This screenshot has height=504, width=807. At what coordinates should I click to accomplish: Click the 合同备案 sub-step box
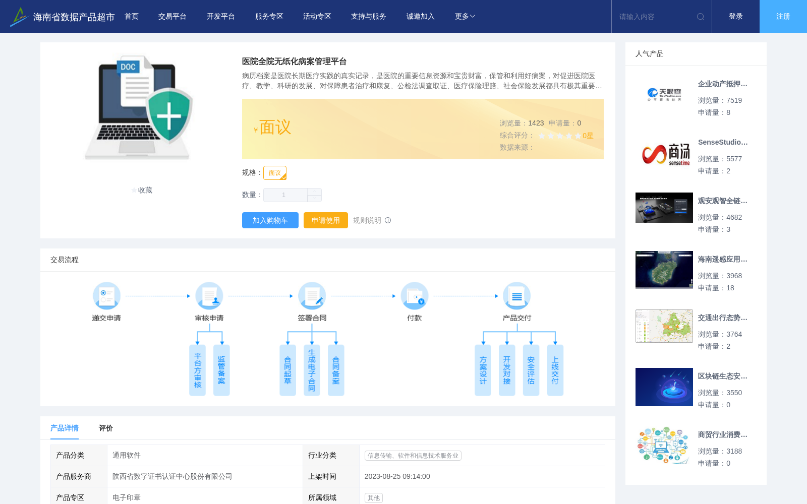pos(336,370)
